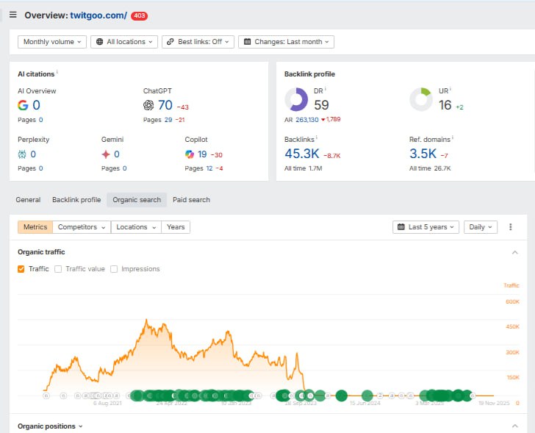
Task: Click the 45.3K backlinks link
Action: pyautogui.click(x=300, y=154)
